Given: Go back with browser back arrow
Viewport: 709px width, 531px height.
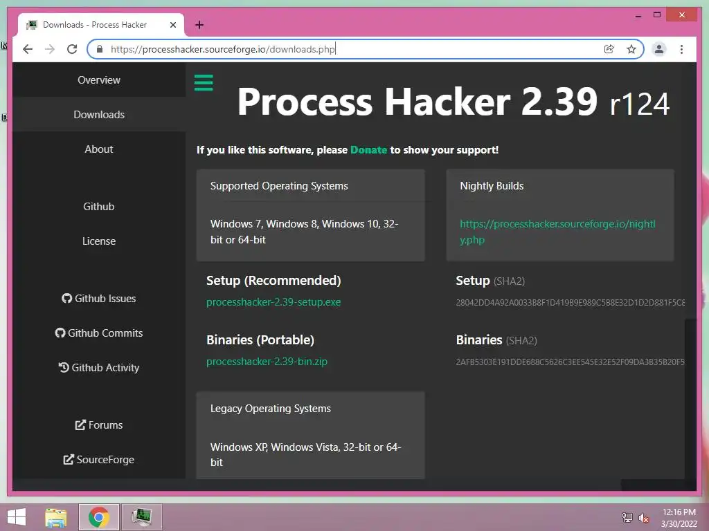Looking at the screenshot, I should (28, 49).
